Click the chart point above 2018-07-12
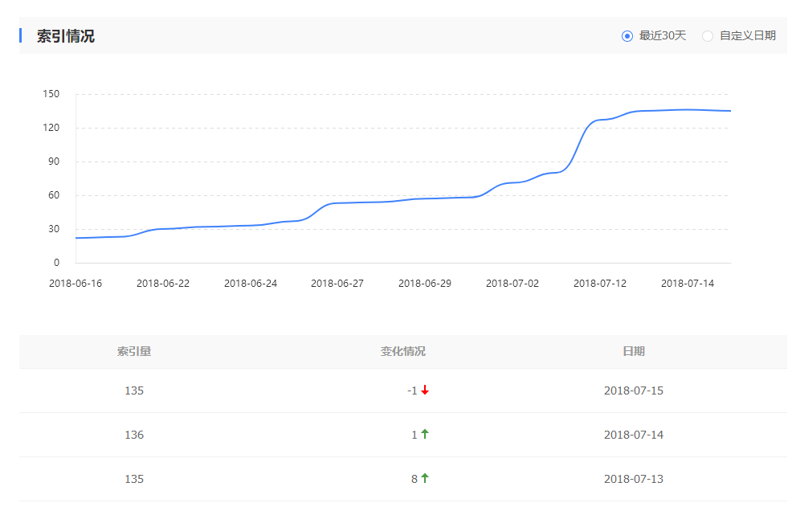The width and height of the screenshot is (792, 507). click(599, 119)
